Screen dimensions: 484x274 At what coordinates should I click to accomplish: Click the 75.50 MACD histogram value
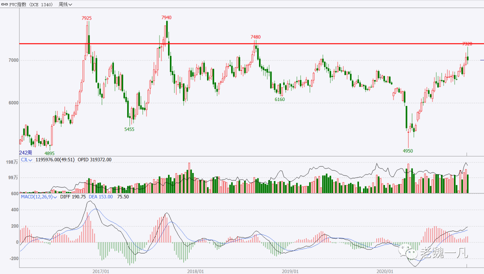click(x=123, y=197)
